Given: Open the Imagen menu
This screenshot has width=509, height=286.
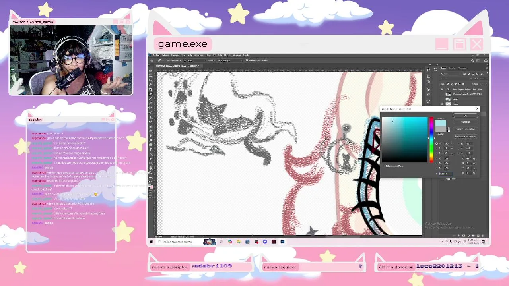Looking at the screenshot, I should pos(175,55).
